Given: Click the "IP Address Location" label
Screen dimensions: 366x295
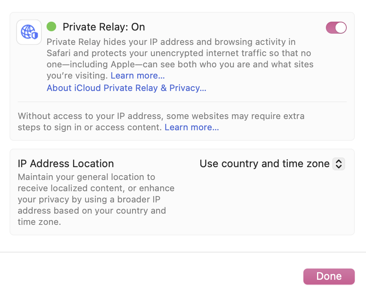Looking at the screenshot, I should (66, 164).
